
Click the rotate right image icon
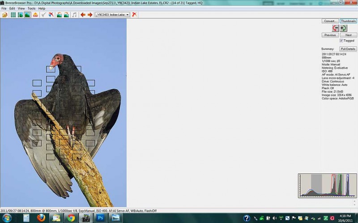66,15
